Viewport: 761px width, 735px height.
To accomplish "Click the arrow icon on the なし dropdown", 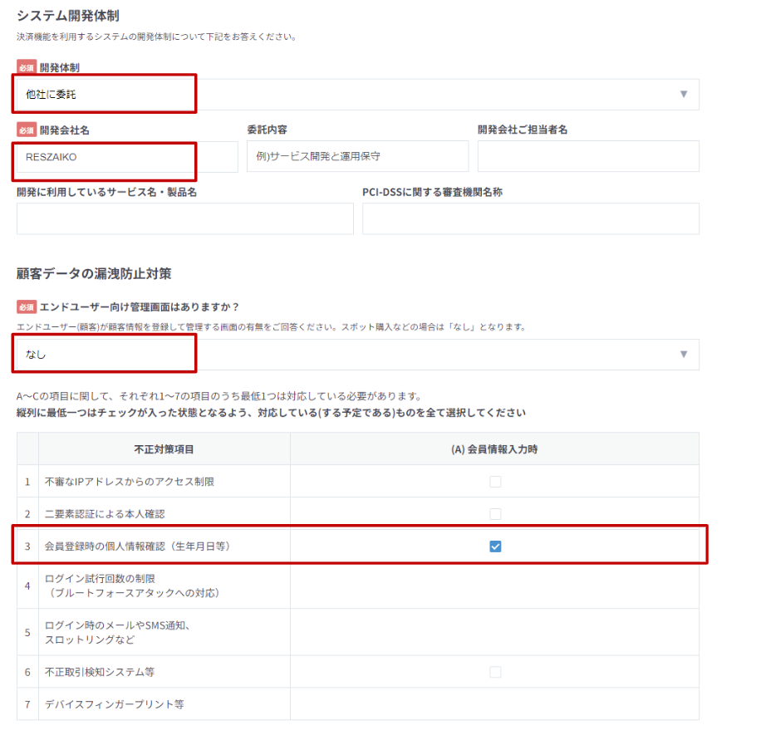I will point(684,354).
